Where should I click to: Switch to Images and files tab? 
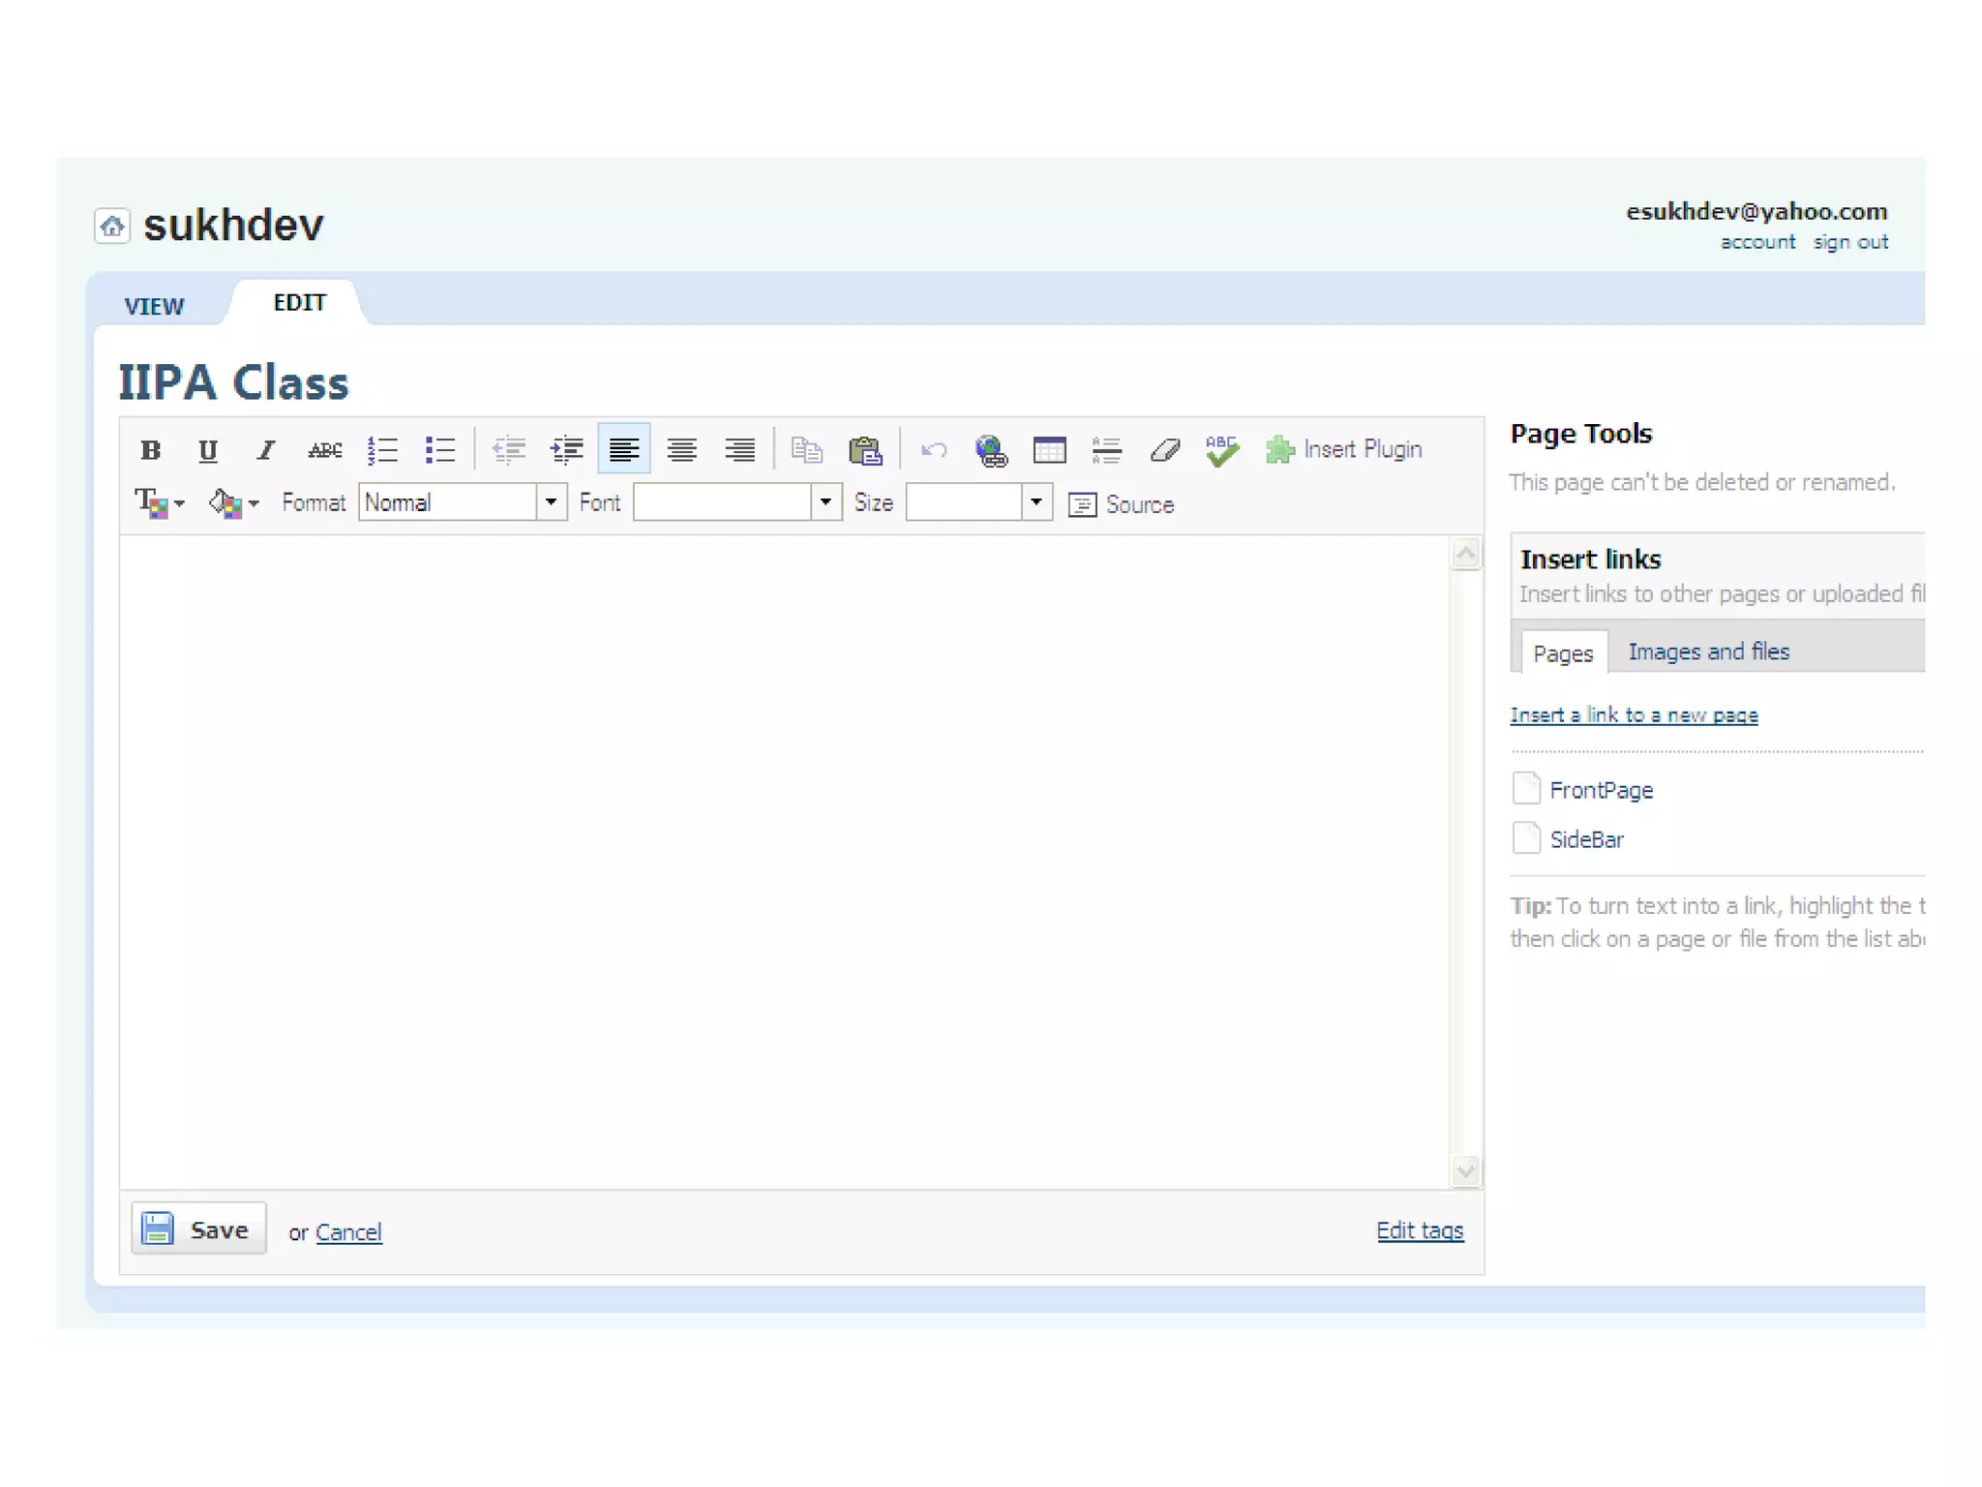(x=1708, y=652)
